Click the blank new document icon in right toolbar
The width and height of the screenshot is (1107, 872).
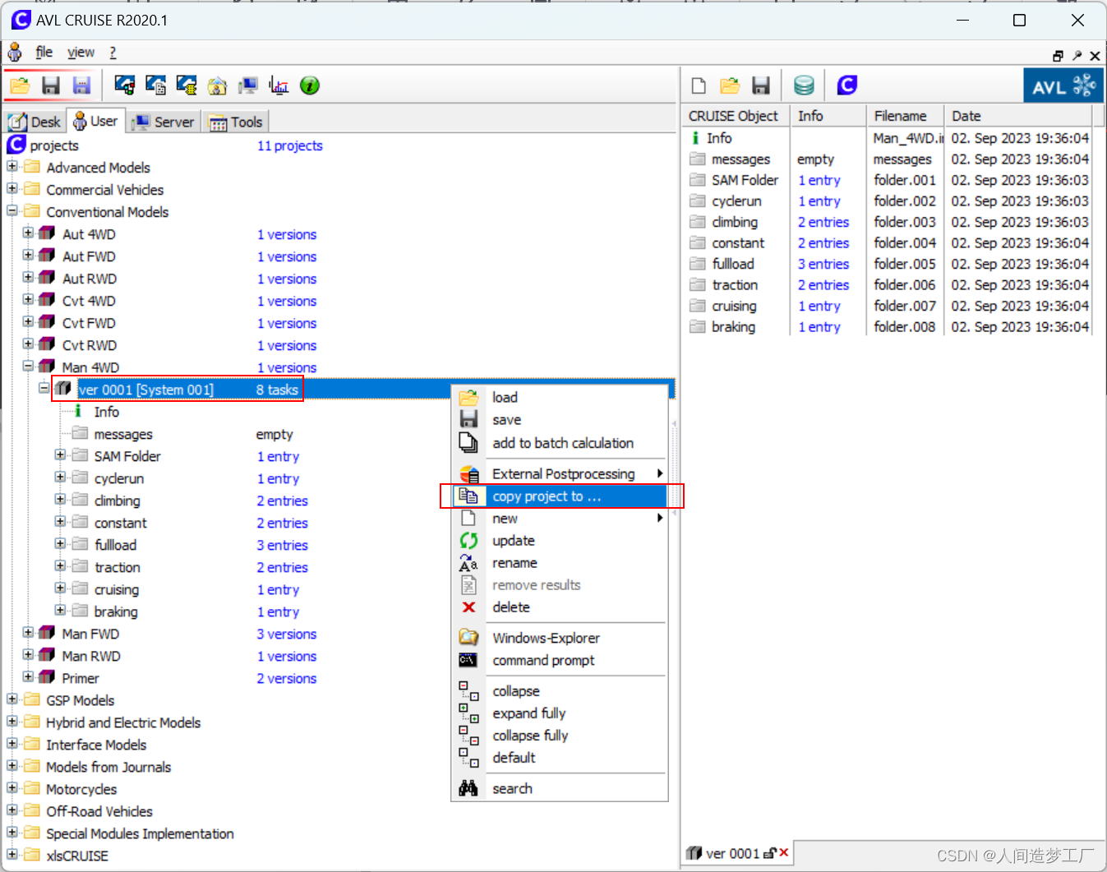(x=699, y=85)
